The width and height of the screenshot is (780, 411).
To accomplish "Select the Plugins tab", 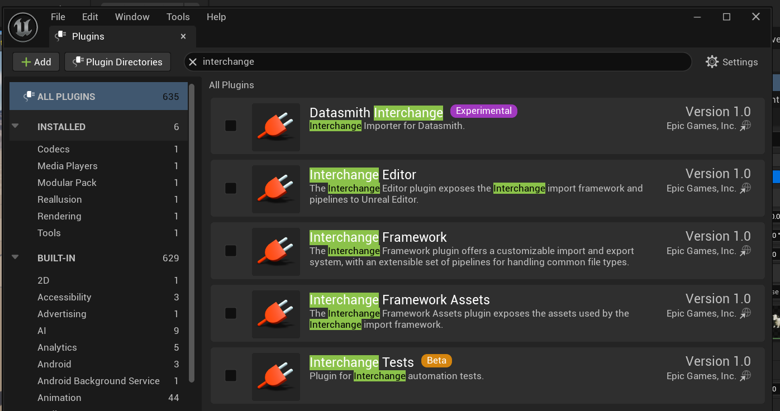I will click(122, 36).
